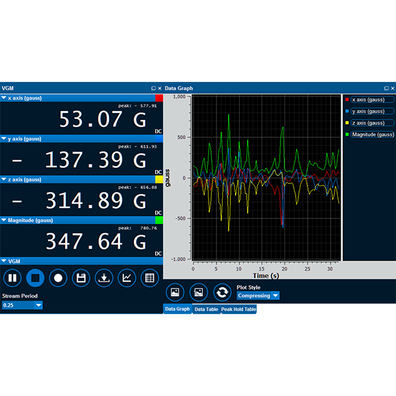The image size is (396, 396).
Task: Start recording with the record button
Action: pyautogui.click(x=58, y=279)
